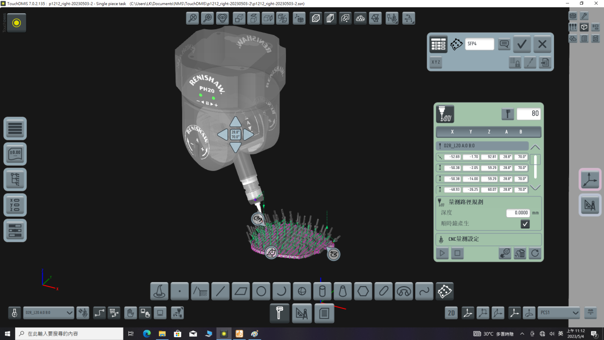Click the zoom-fit magnifier icon in top toolbar
Viewport: 604px width, 340px height.
tap(193, 18)
